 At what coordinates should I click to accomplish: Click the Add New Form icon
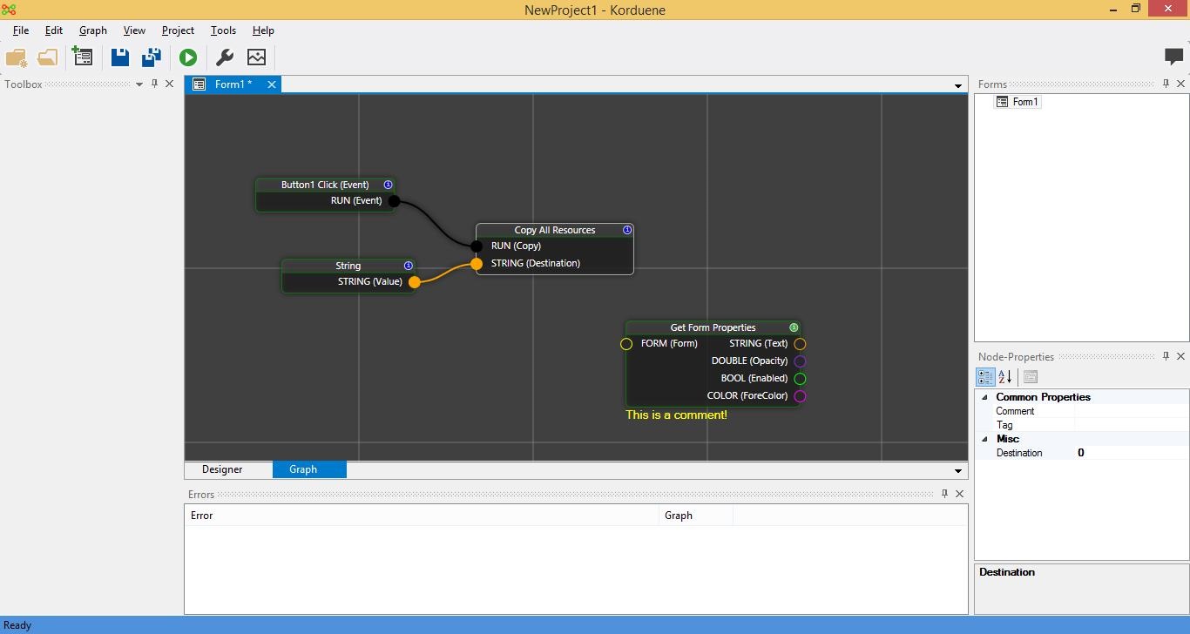click(83, 57)
